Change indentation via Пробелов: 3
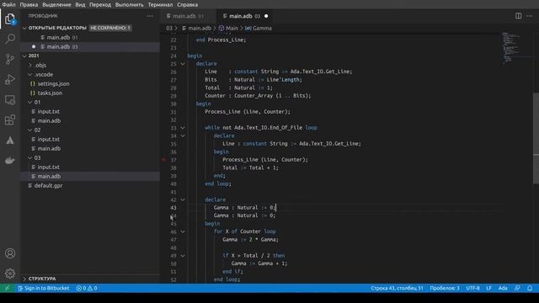This screenshot has width=539, height=303. (x=445, y=288)
